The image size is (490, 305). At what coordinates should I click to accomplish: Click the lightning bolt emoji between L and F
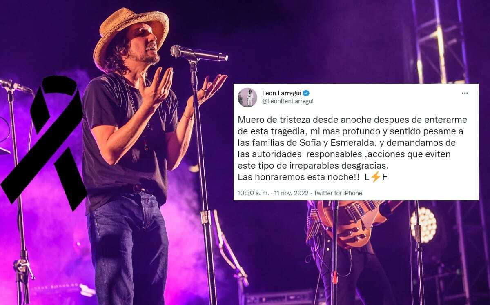coord(376,178)
